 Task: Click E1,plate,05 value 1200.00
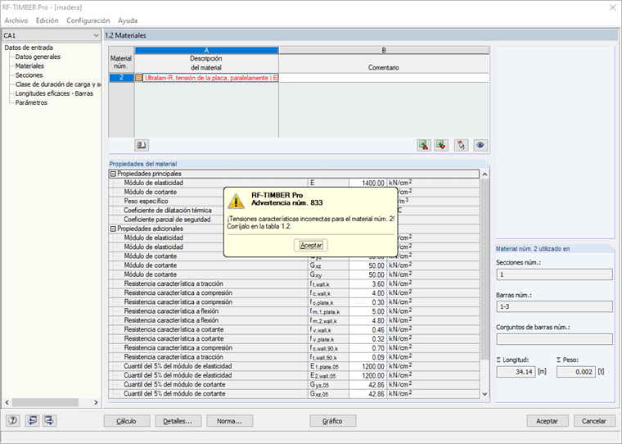point(367,366)
